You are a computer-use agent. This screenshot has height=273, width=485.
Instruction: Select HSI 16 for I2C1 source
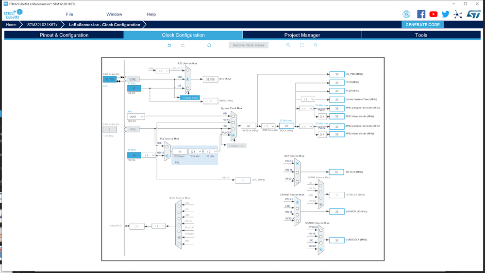[x=297, y=173]
